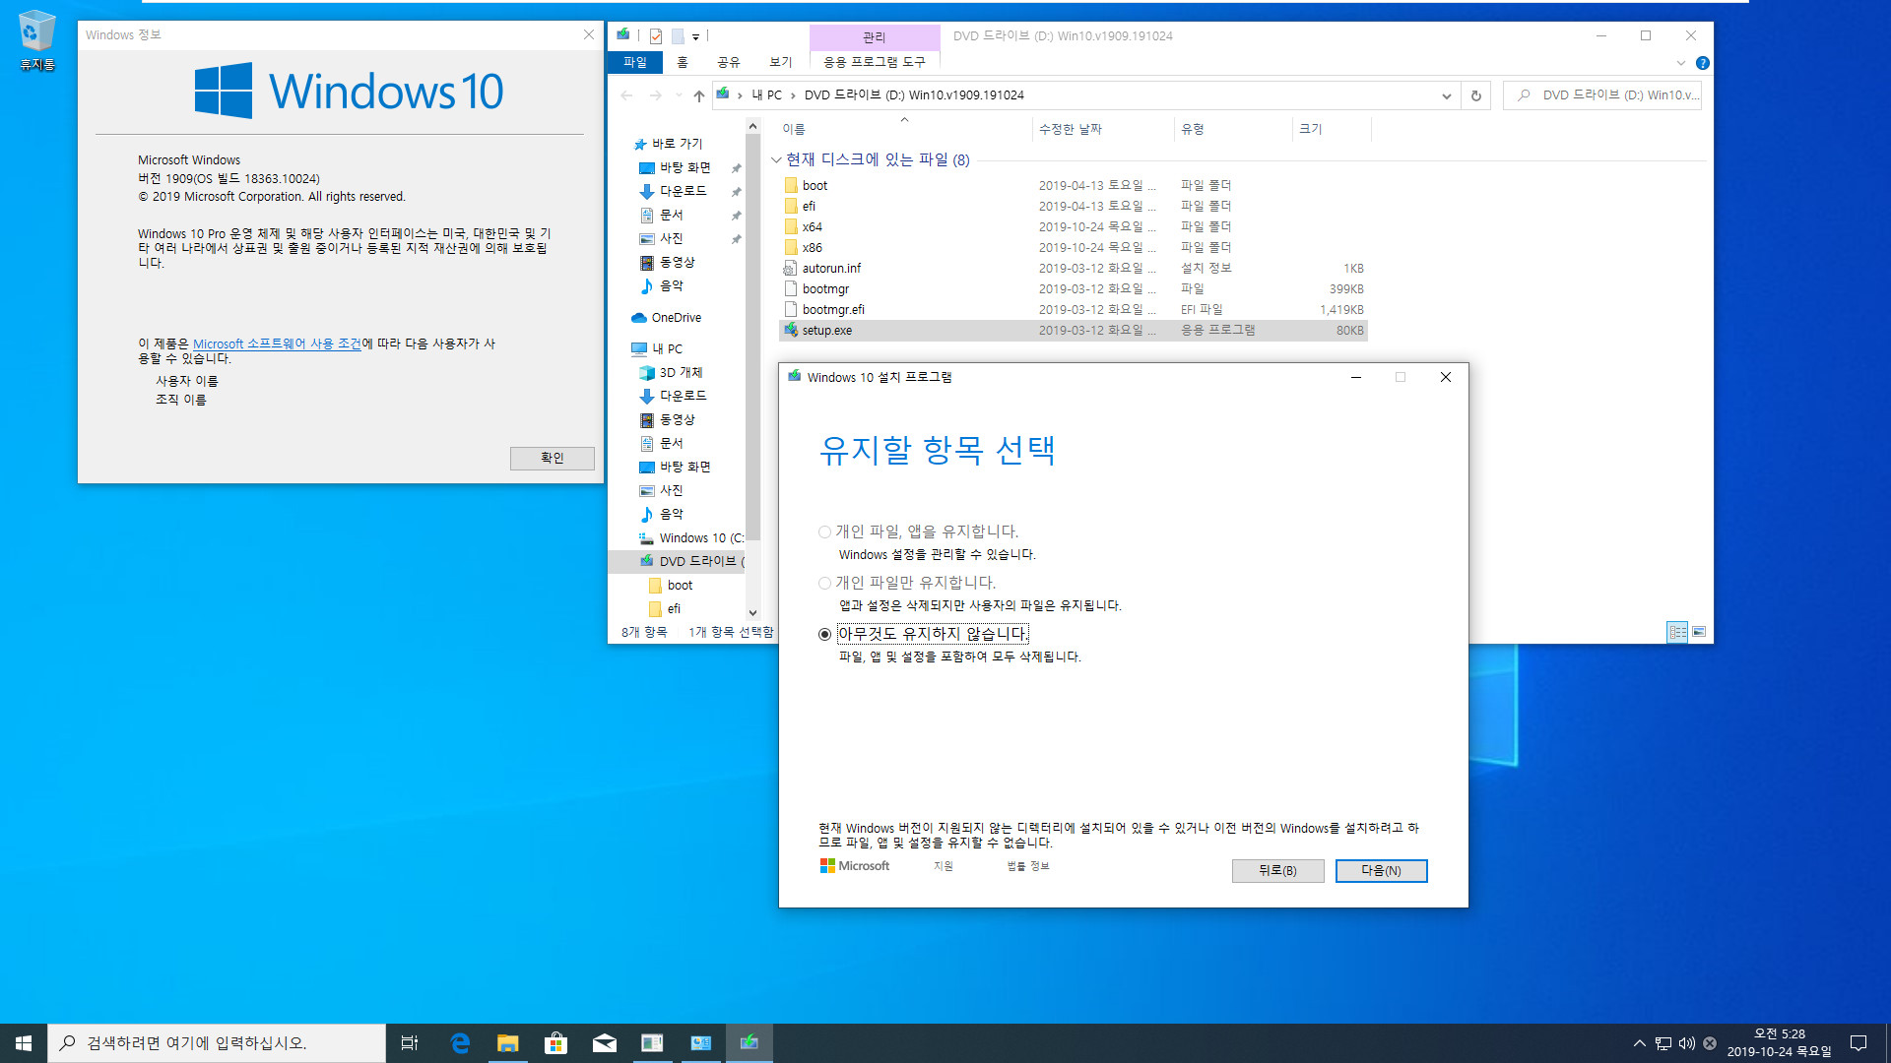Open Microsoft Store from taskbar
This screenshot has height=1063, width=1891.
pos(555,1043)
